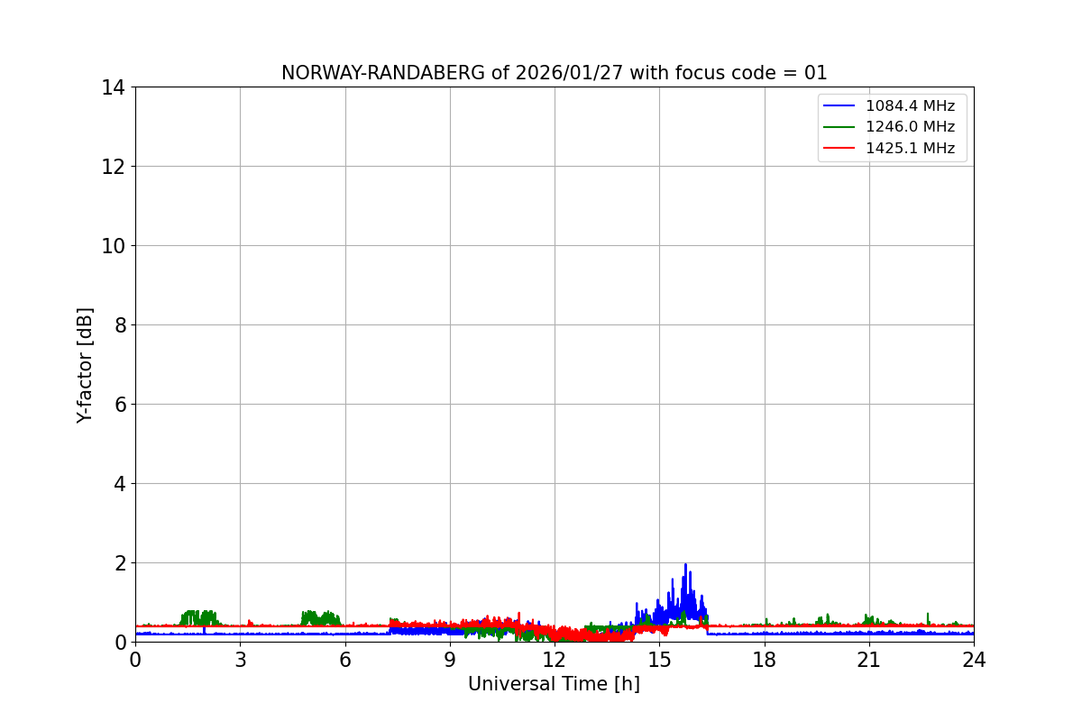
Task: Click the red line sample in legend
Action: (x=839, y=149)
